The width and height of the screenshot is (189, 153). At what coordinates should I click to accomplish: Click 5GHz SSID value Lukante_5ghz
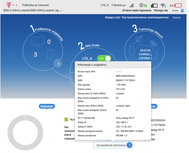[x=123, y=106]
